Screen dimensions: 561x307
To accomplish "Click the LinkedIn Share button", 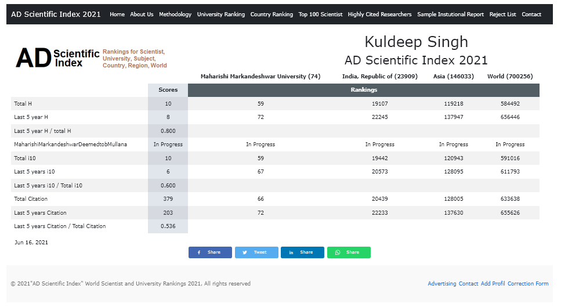I will click(302, 252).
